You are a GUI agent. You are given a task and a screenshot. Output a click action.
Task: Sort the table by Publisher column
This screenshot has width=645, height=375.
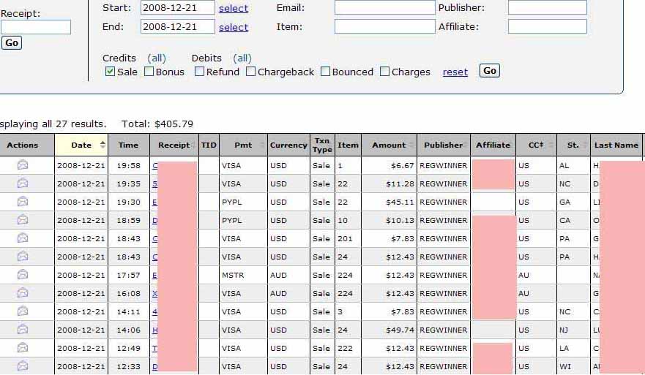coord(444,145)
